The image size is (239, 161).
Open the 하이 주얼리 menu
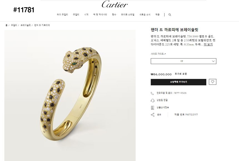pyautogui.click(x=62, y=15)
